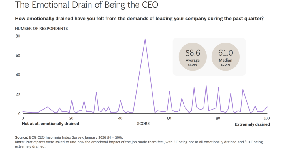The width and height of the screenshot is (290, 151).
Task: Click the 'Extremely drained' axis label
Action: 252,124
